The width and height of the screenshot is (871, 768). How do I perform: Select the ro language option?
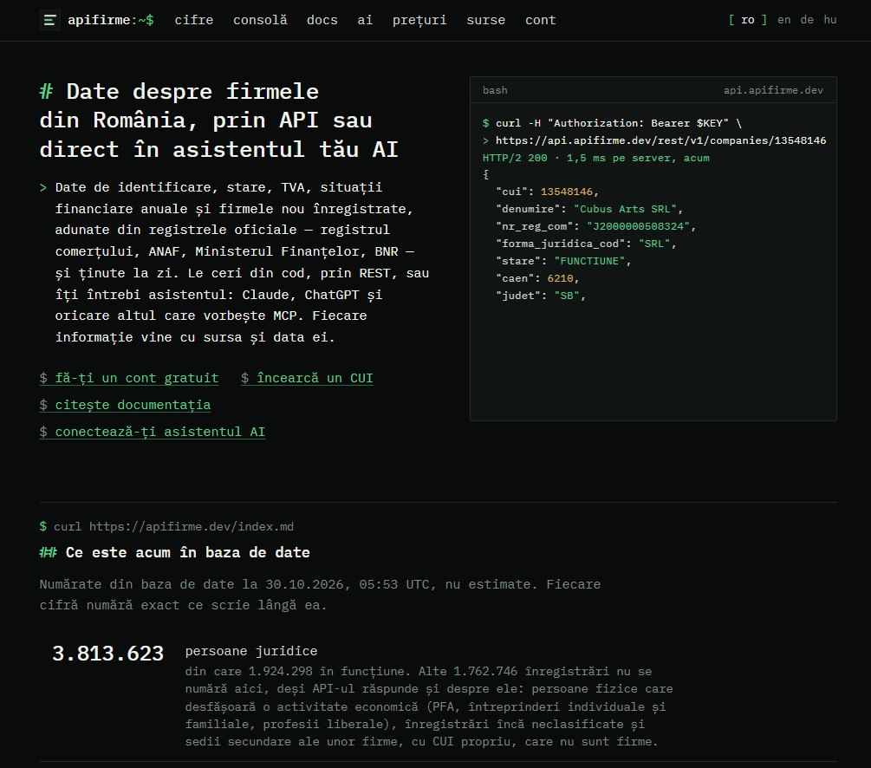748,20
